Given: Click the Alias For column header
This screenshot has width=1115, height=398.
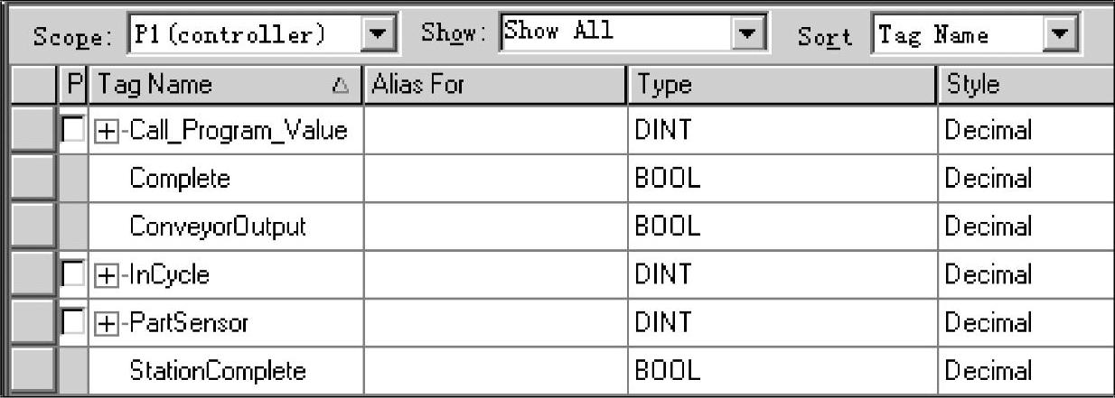Looking at the screenshot, I should tap(493, 86).
